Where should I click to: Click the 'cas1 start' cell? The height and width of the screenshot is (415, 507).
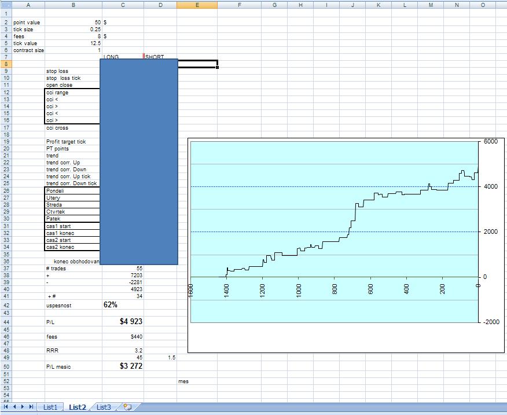(x=72, y=226)
